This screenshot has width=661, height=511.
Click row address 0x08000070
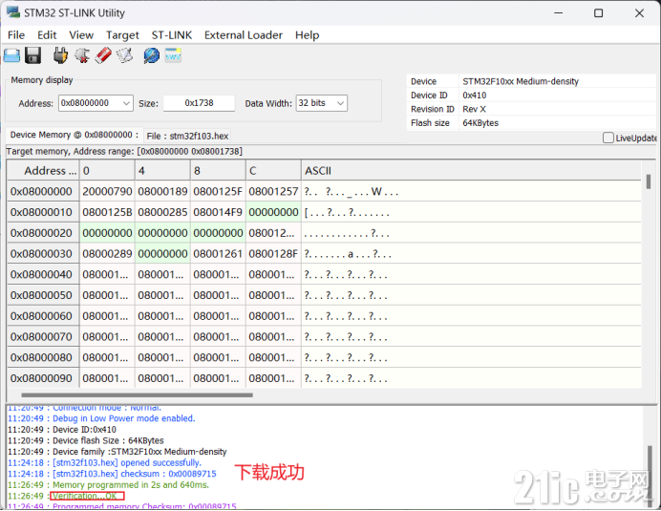[x=43, y=336]
